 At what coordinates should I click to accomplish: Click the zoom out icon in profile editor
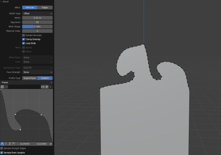[x=6, y=87]
